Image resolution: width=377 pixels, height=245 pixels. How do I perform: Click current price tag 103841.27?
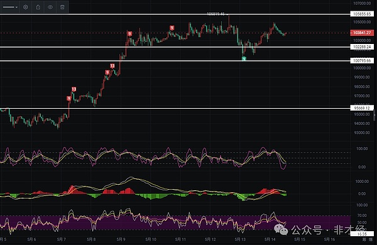pos(362,33)
